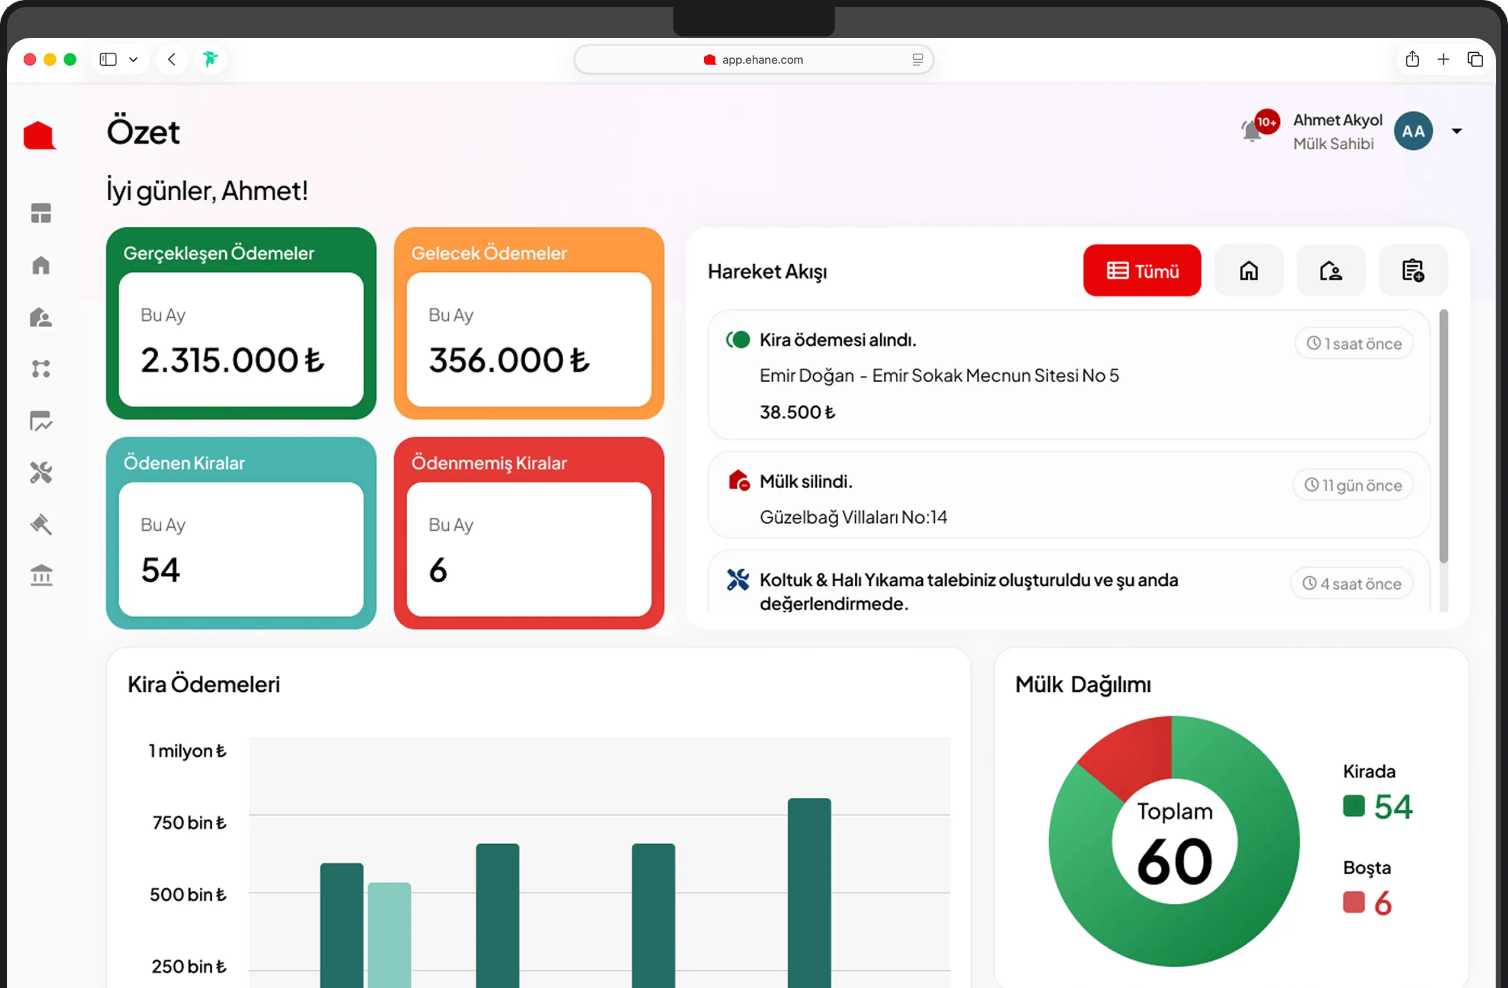Open the sidebar options chevron in Safari
The height and width of the screenshot is (988, 1508).
pos(133,60)
